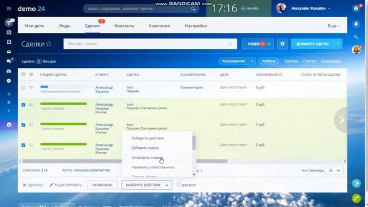Image resolution: width=368 pixels, height=207 pixels.
Task: Click the search magnifier in top search bar
Action: point(193,9)
